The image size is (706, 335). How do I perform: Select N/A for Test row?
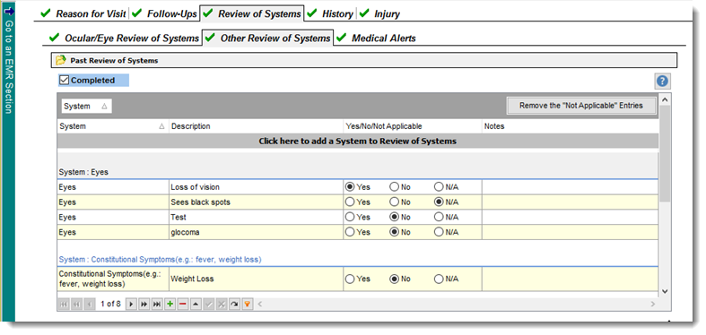(x=439, y=217)
